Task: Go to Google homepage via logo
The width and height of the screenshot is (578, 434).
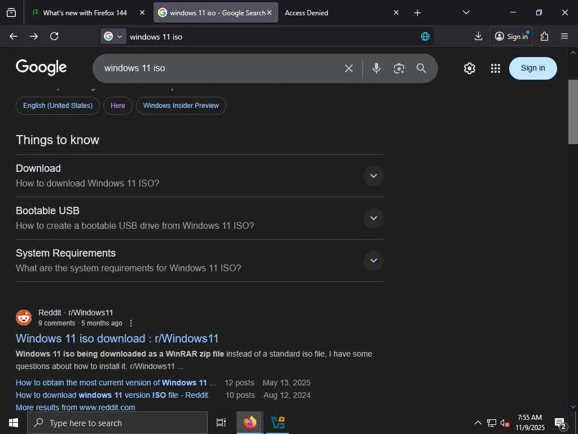Action: click(x=41, y=68)
